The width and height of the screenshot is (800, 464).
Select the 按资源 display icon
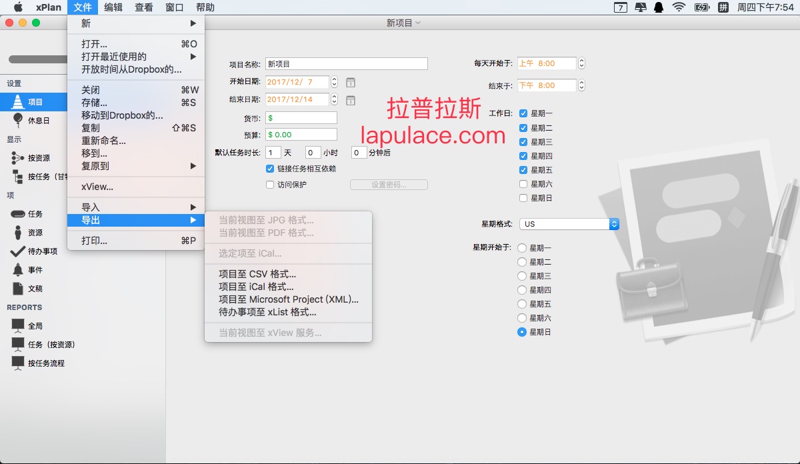[x=18, y=158]
